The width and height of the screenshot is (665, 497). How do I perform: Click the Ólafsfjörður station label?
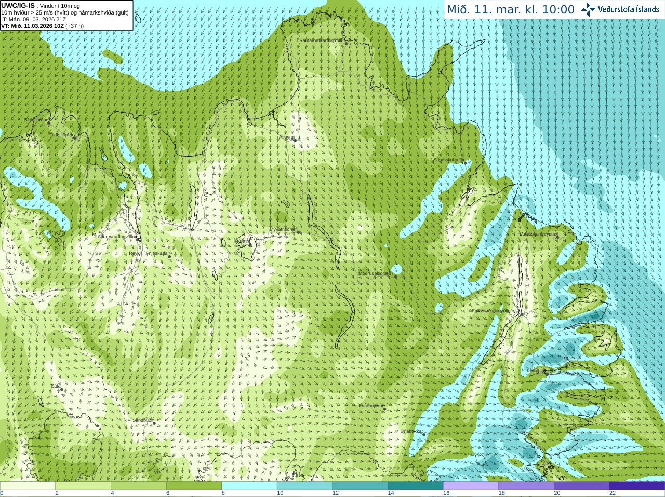pyautogui.click(x=62, y=134)
